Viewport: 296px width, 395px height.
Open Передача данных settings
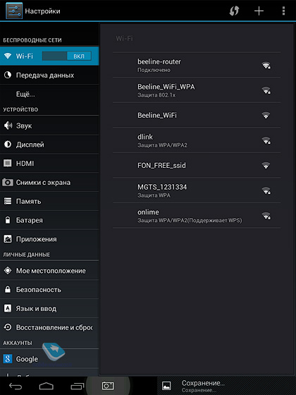(x=49, y=75)
